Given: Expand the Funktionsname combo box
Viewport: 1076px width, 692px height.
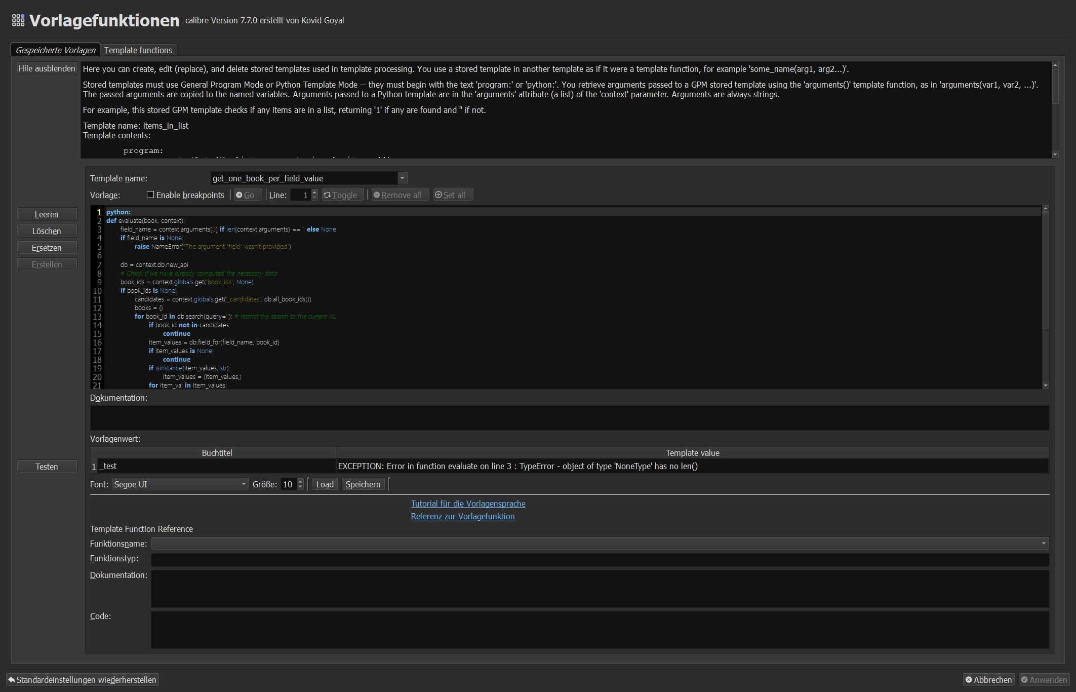Looking at the screenshot, I should (1043, 544).
